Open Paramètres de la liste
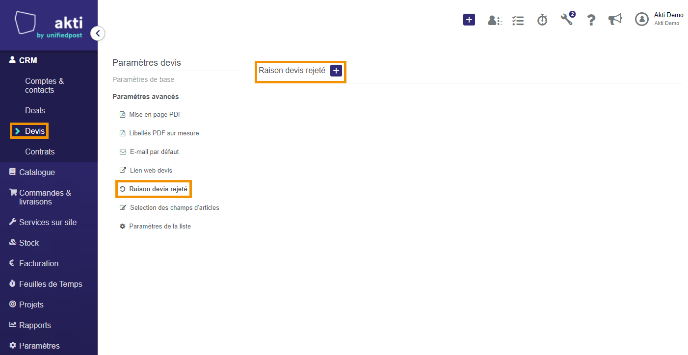Screen dimensions: 688x355 click(156, 226)
